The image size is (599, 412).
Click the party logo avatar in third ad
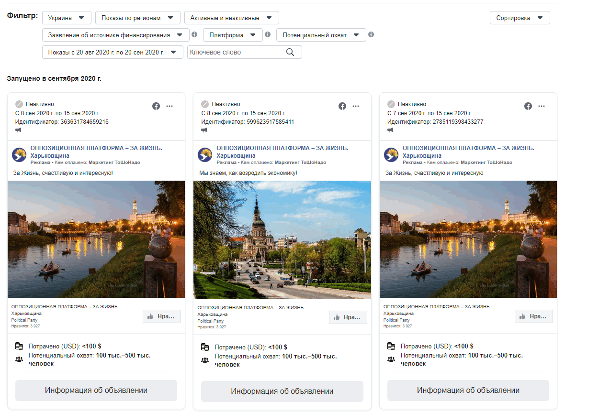[391, 155]
